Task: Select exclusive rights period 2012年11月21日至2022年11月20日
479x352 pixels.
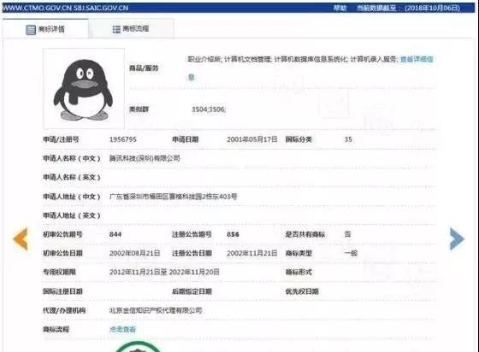Action: tap(164, 272)
